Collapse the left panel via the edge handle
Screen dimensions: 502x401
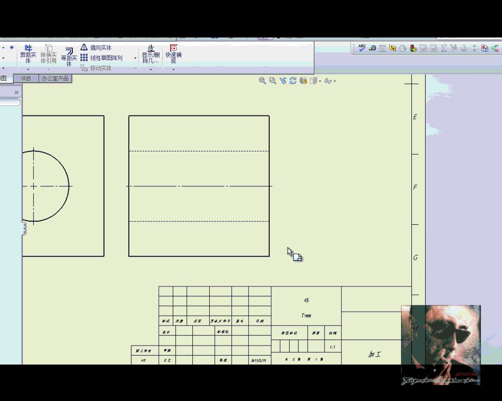24,228
